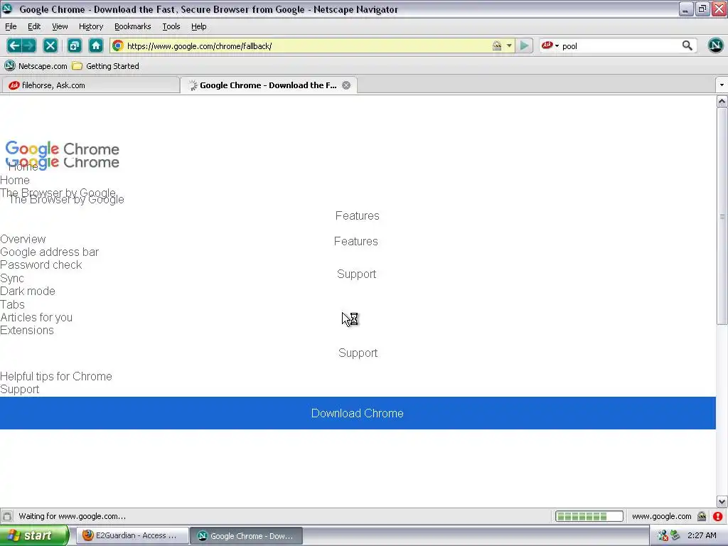Click the status bar security padlock icon

click(x=702, y=516)
